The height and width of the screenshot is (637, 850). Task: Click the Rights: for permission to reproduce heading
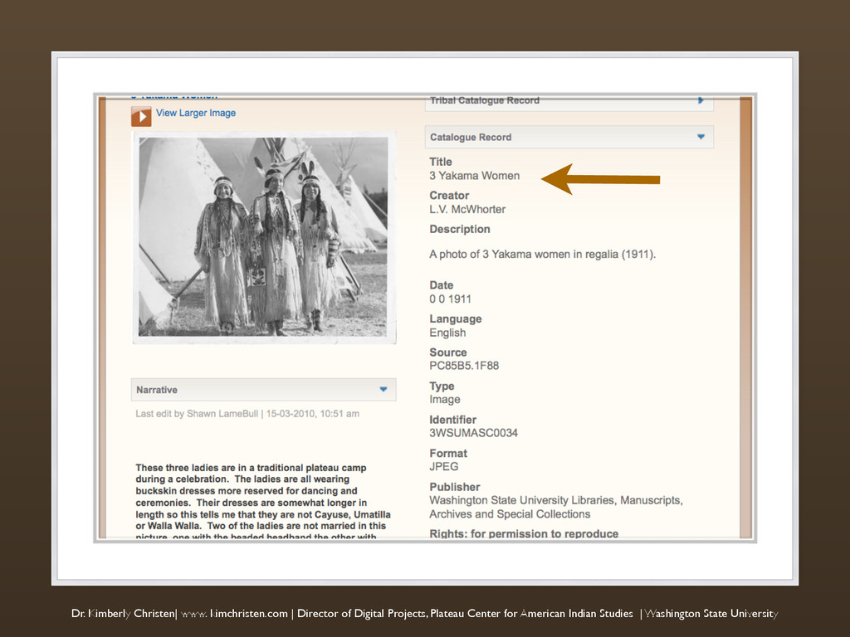524,533
